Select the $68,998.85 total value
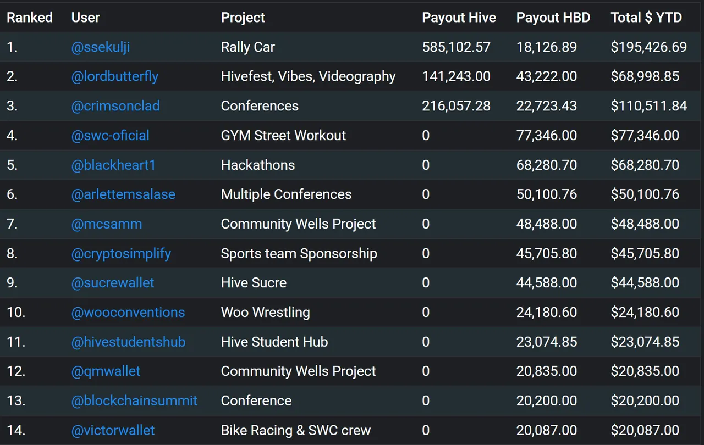Image resolution: width=704 pixels, height=445 pixels. pyautogui.click(x=645, y=76)
